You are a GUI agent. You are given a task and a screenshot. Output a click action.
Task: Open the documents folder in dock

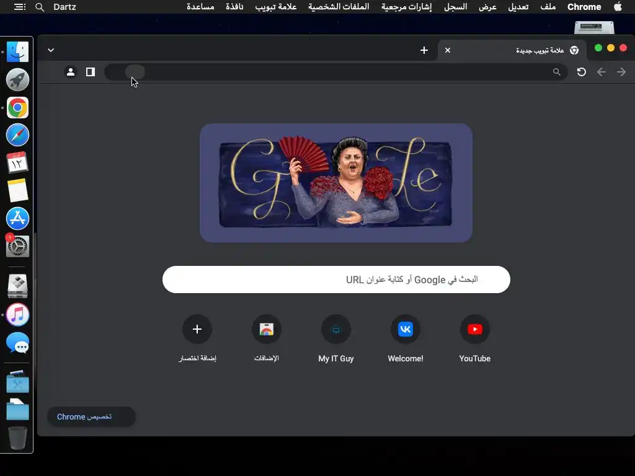point(17,410)
